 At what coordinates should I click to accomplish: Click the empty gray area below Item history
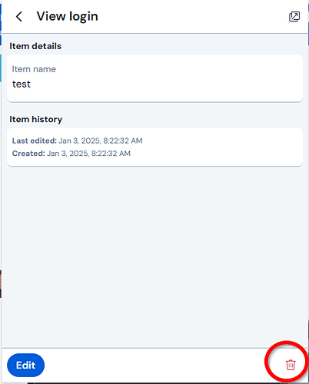154,256
